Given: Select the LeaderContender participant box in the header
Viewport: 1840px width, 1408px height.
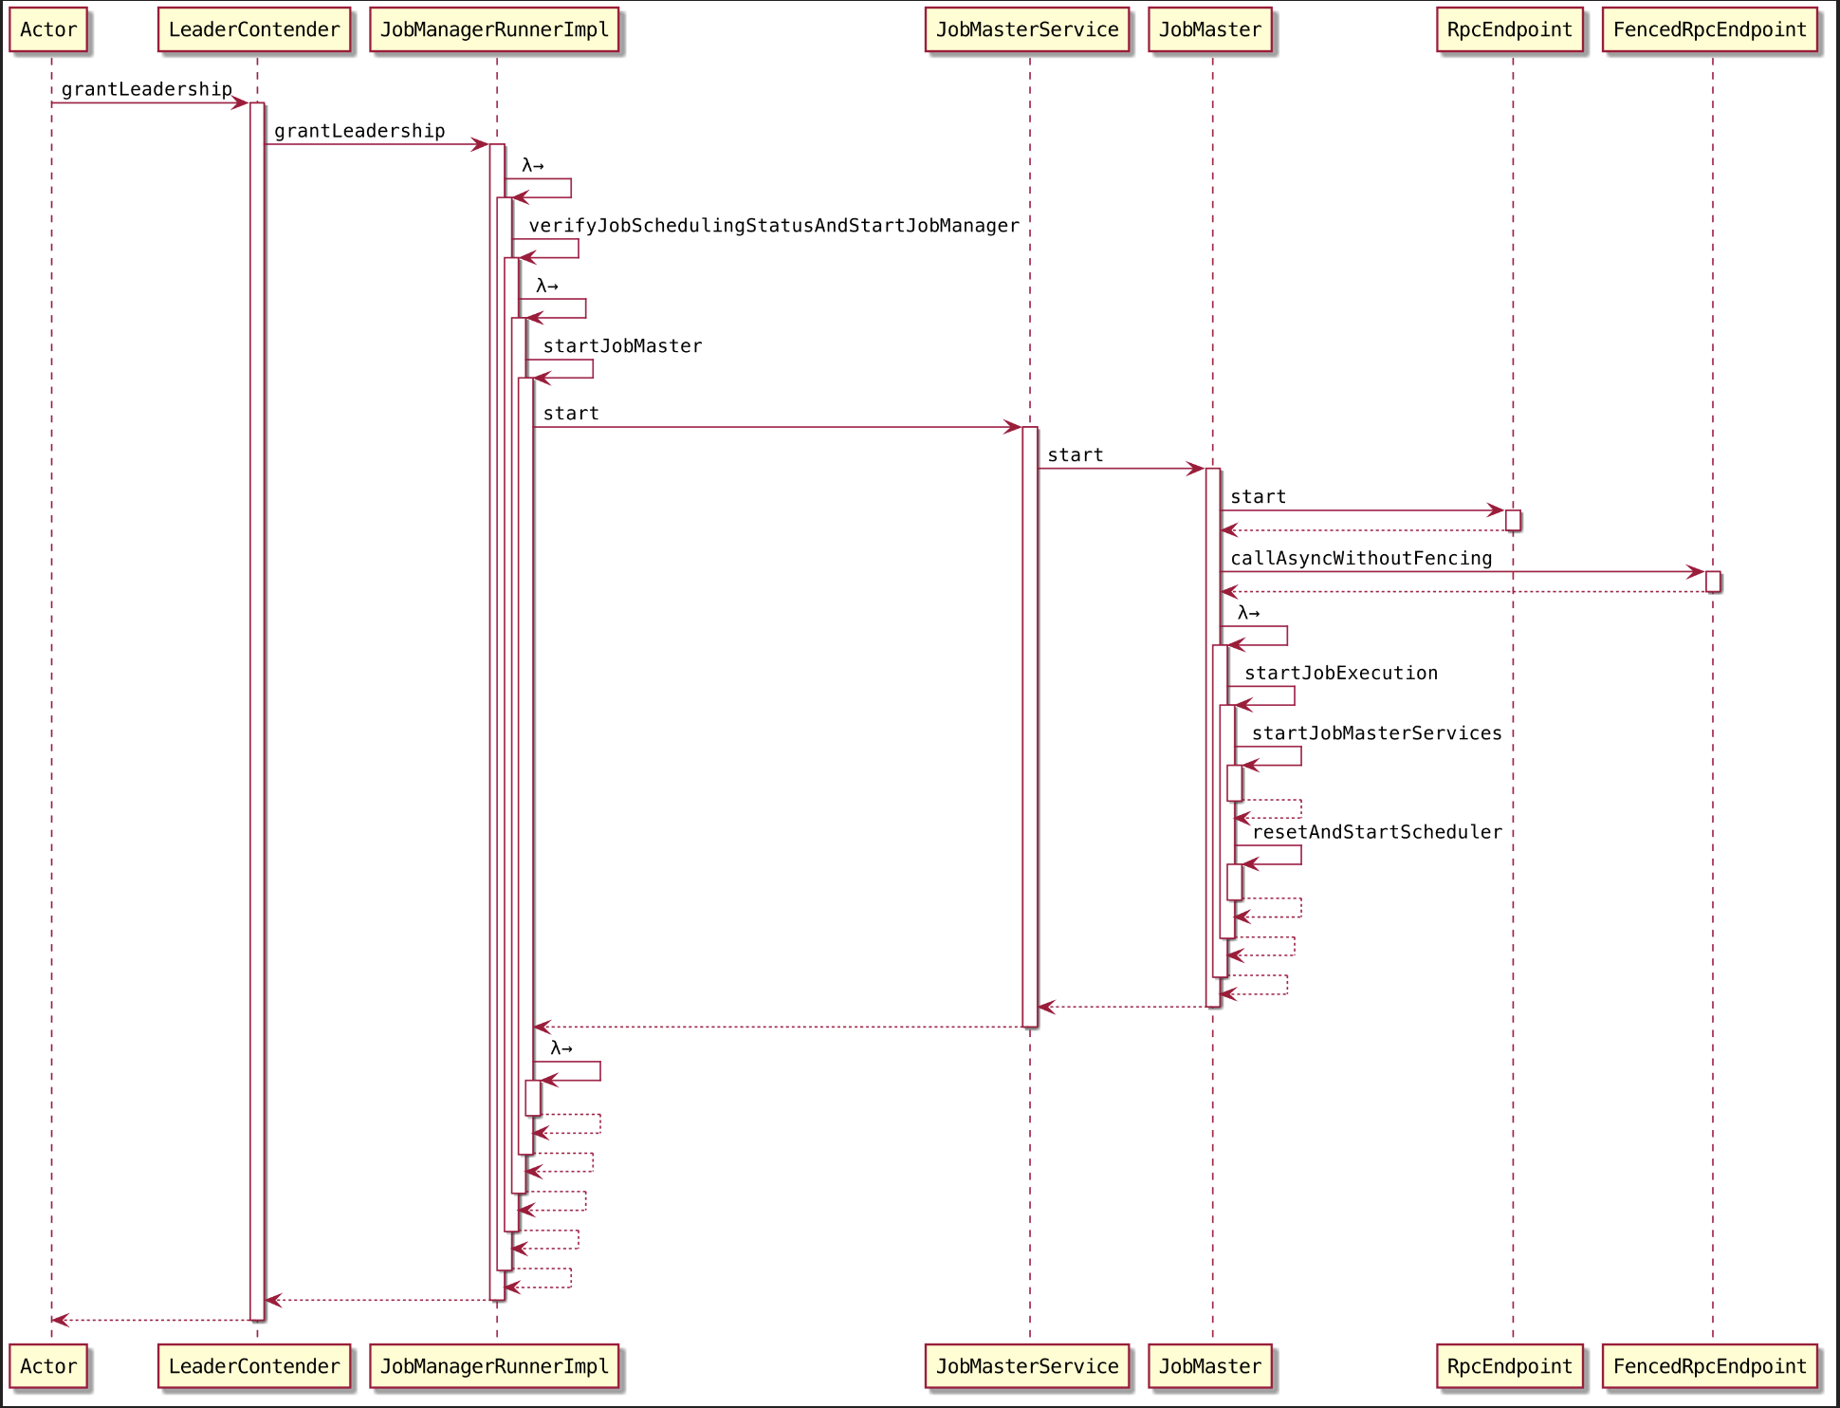Looking at the screenshot, I should (254, 29).
